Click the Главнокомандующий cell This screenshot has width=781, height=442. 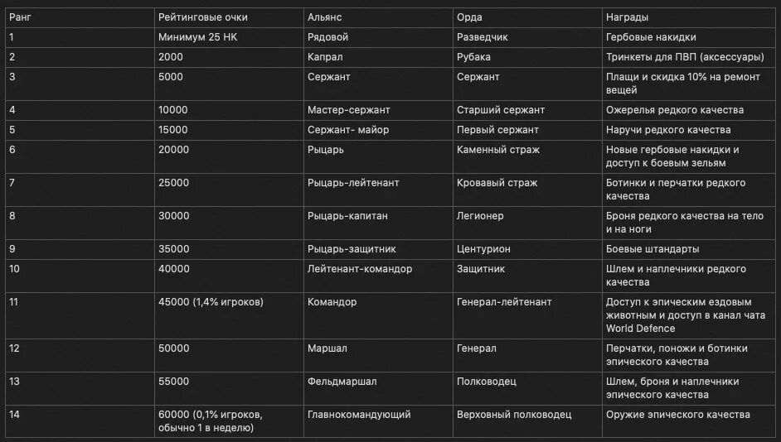coord(378,421)
